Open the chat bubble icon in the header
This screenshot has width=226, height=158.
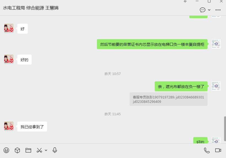tap(203, 10)
